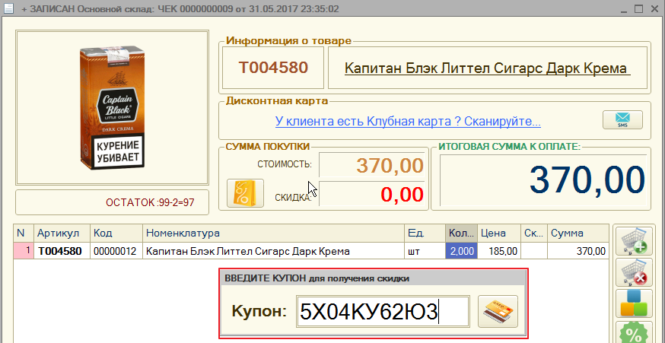Close the check window

[655, 8]
